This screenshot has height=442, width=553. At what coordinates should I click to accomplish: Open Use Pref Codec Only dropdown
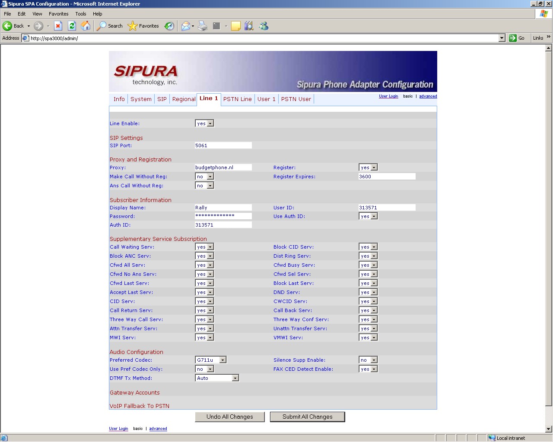(204, 369)
